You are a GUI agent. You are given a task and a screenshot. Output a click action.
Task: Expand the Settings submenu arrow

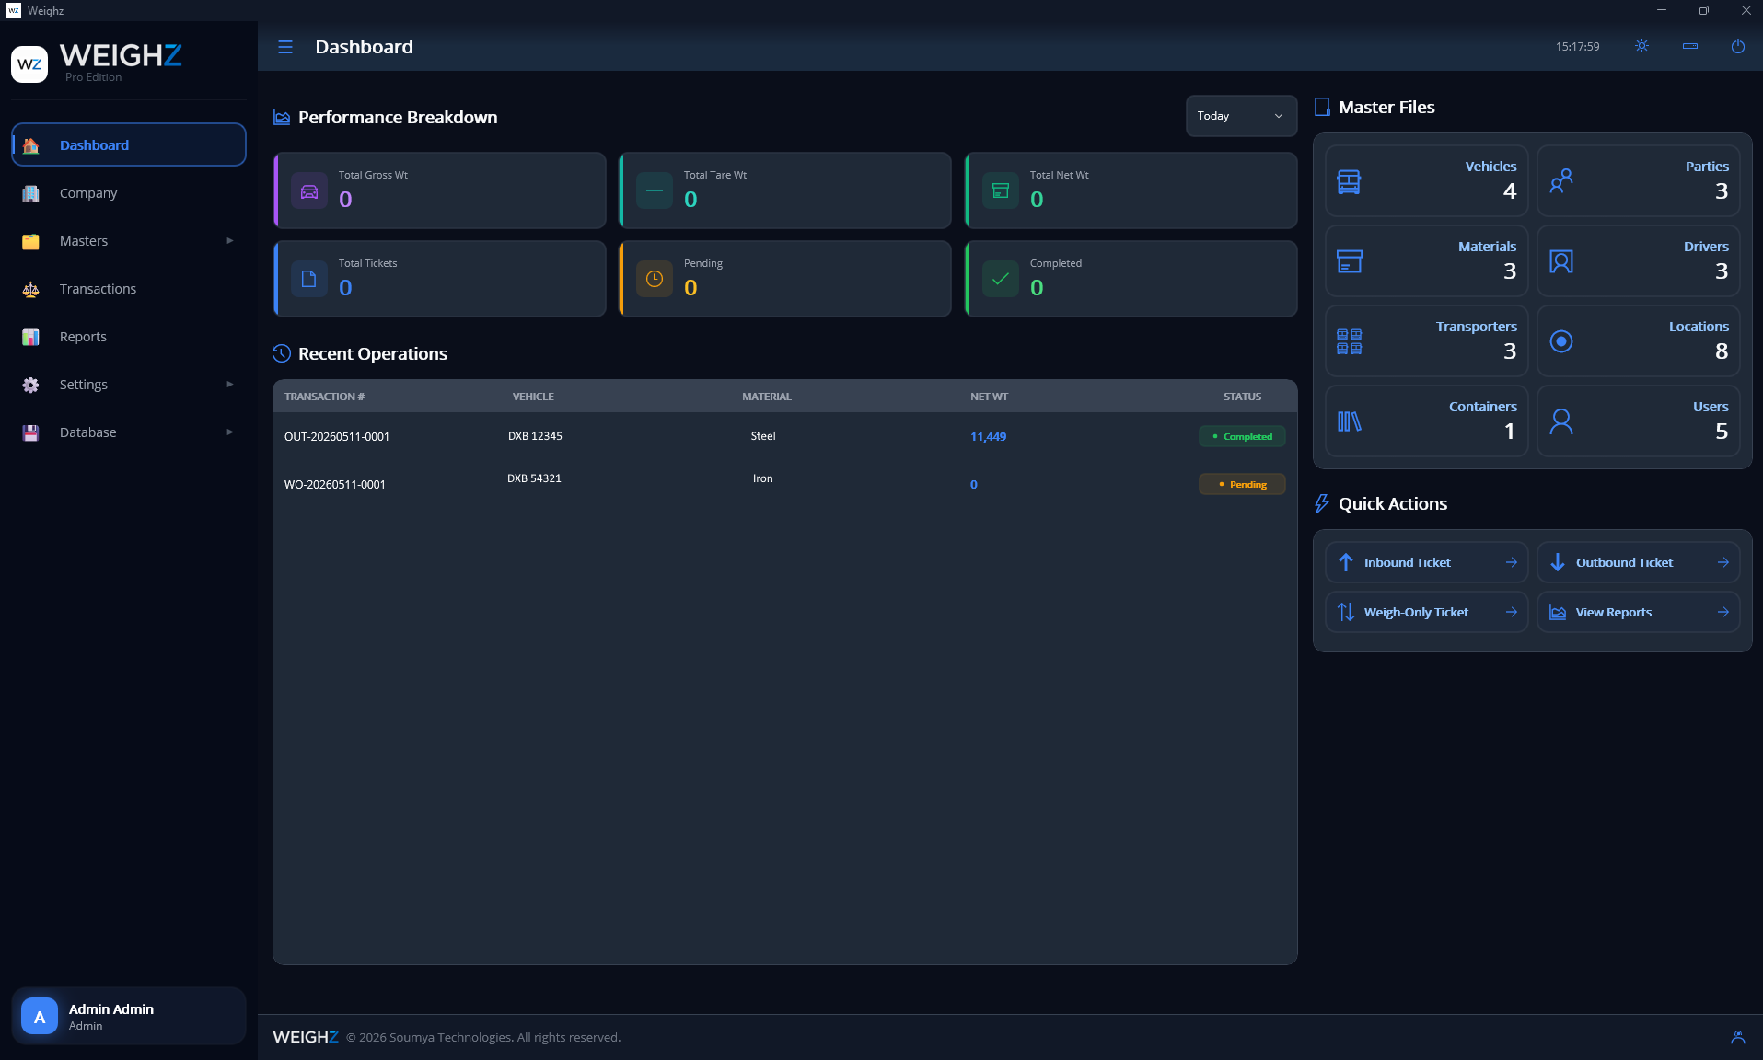click(x=229, y=384)
